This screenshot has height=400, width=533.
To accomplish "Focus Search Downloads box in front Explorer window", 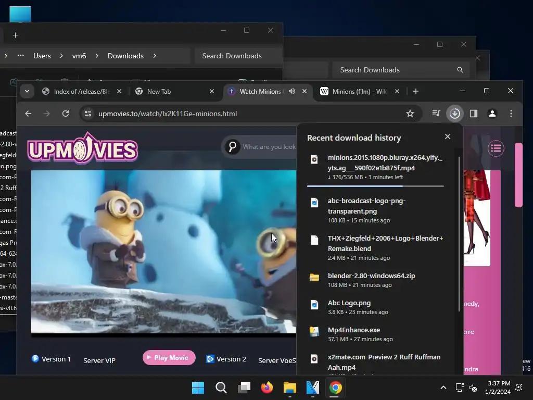I will (x=238, y=56).
